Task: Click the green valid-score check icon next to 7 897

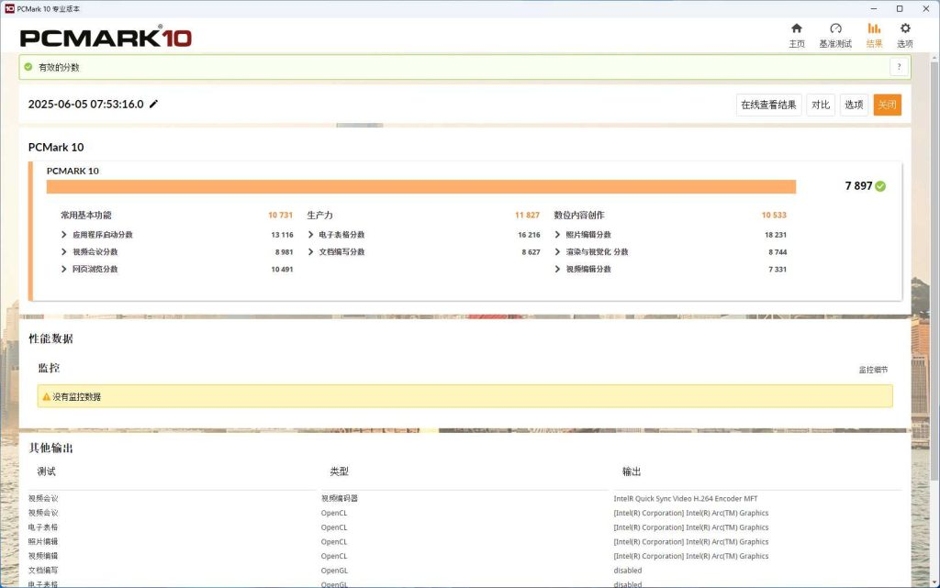Action: coord(880,186)
